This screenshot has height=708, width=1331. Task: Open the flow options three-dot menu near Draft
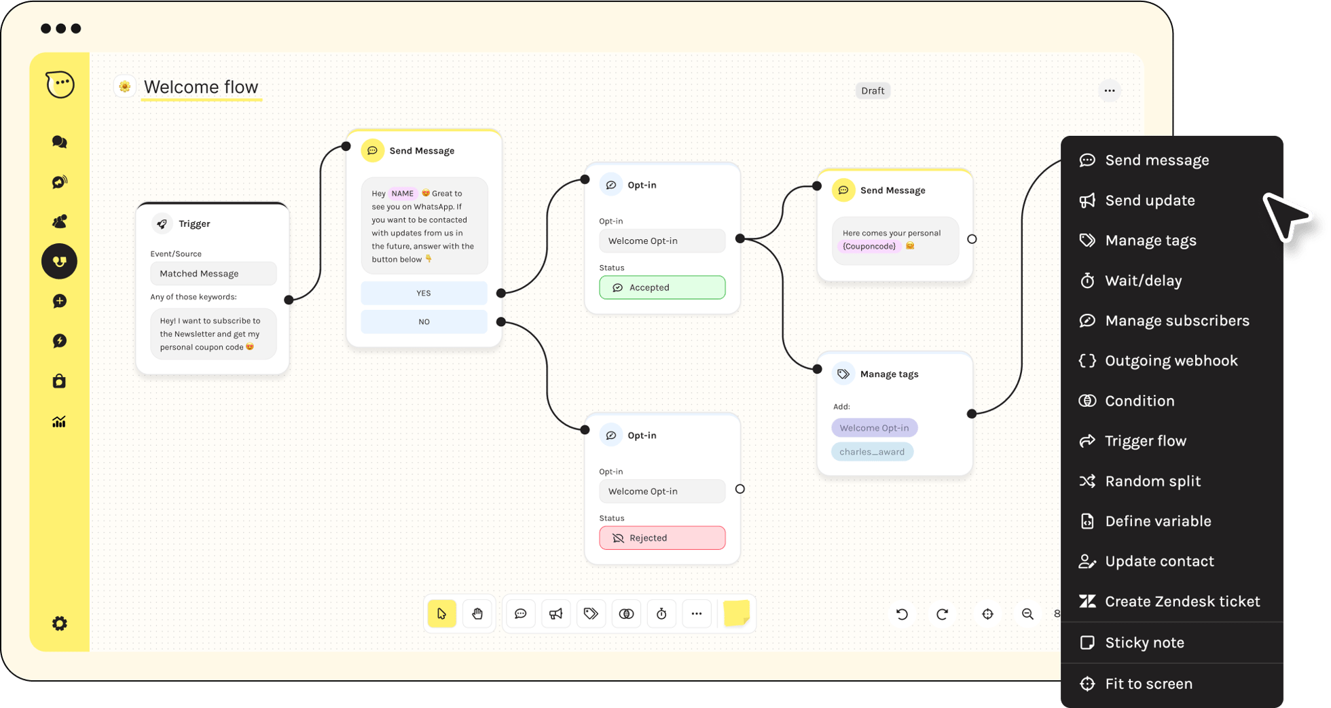coord(1110,90)
